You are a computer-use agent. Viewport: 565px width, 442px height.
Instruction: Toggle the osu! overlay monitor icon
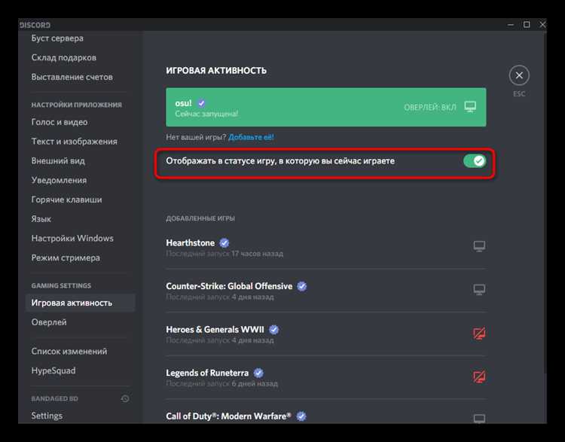[470, 107]
